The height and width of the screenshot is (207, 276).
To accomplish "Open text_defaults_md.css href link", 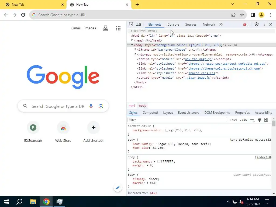I will pyautogui.click(x=227, y=64).
